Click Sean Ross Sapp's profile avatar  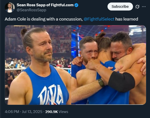pos(10,8)
